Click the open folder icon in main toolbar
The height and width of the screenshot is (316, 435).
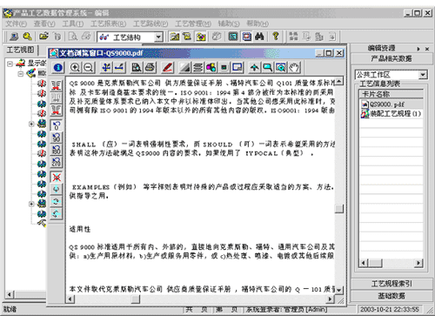tap(43, 37)
